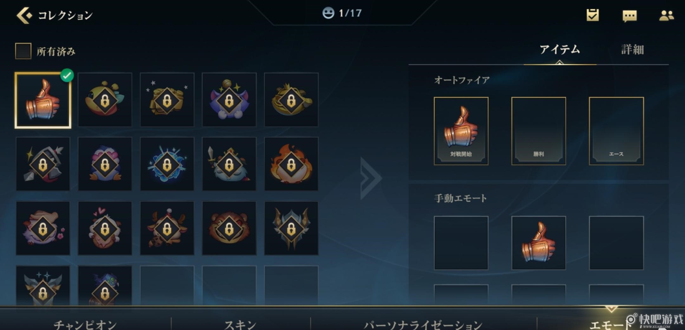The image size is (685, 330).
Task: Open the friends list icon
Action: [666, 16]
